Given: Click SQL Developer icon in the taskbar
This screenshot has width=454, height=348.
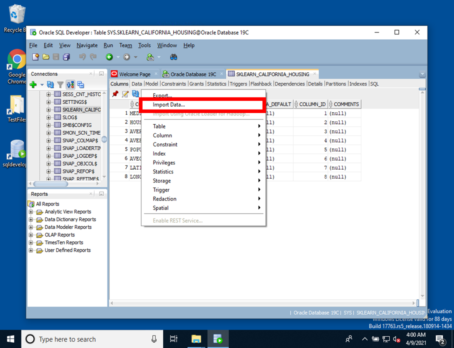Looking at the screenshot, I should point(217,339).
